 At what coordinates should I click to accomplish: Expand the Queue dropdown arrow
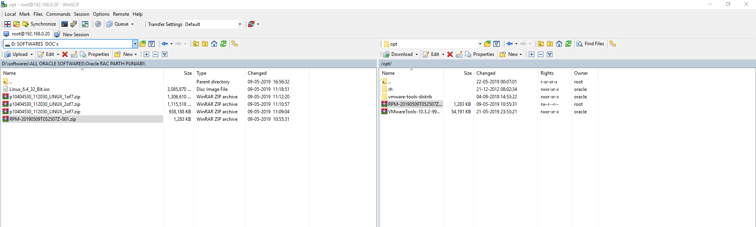[x=132, y=24]
